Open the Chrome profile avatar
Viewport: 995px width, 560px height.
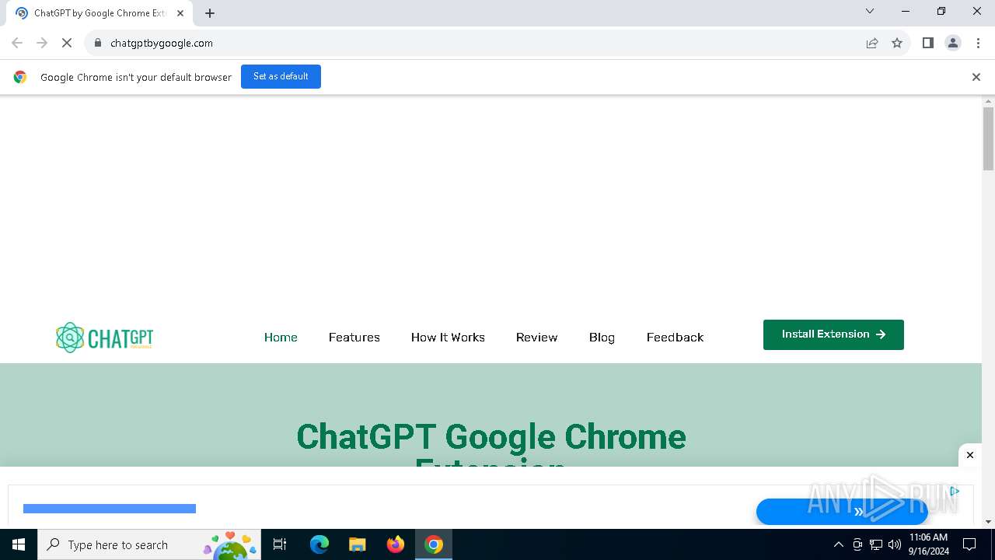pos(953,43)
